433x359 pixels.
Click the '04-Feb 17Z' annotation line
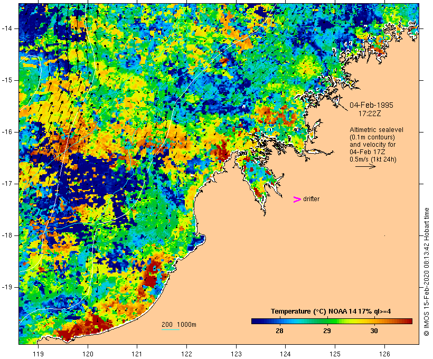pos(368,152)
